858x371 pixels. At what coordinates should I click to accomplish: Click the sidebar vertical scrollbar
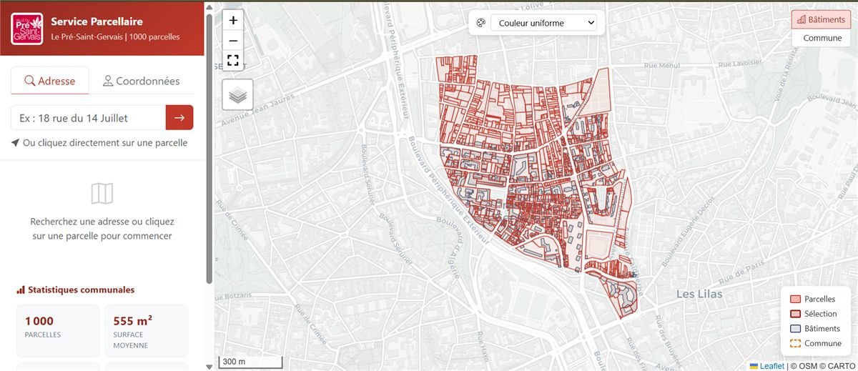click(209, 149)
